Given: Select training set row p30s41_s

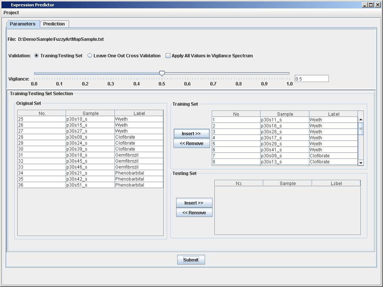Looking at the screenshot, I should (x=285, y=150).
